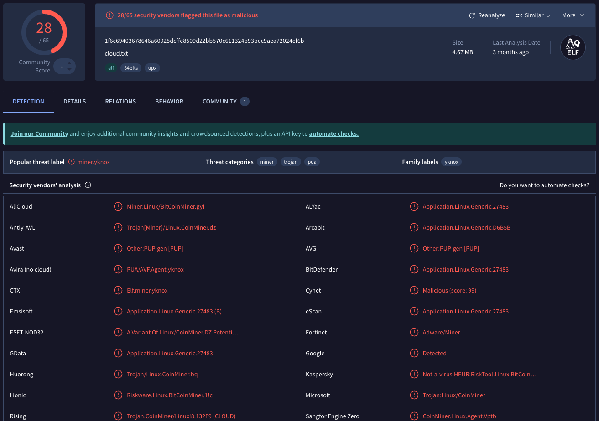Click the alert icon in the Avira (no cloud) row
Viewport: 599px width, 421px height.
(118, 269)
